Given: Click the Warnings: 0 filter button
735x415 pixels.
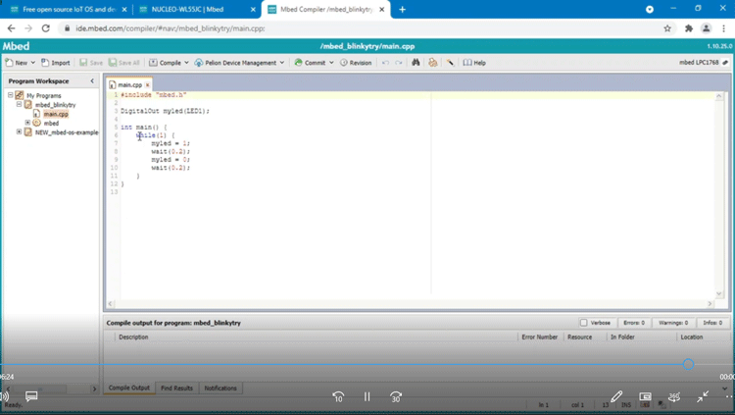Looking at the screenshot, I should click(x=673, y=323).
